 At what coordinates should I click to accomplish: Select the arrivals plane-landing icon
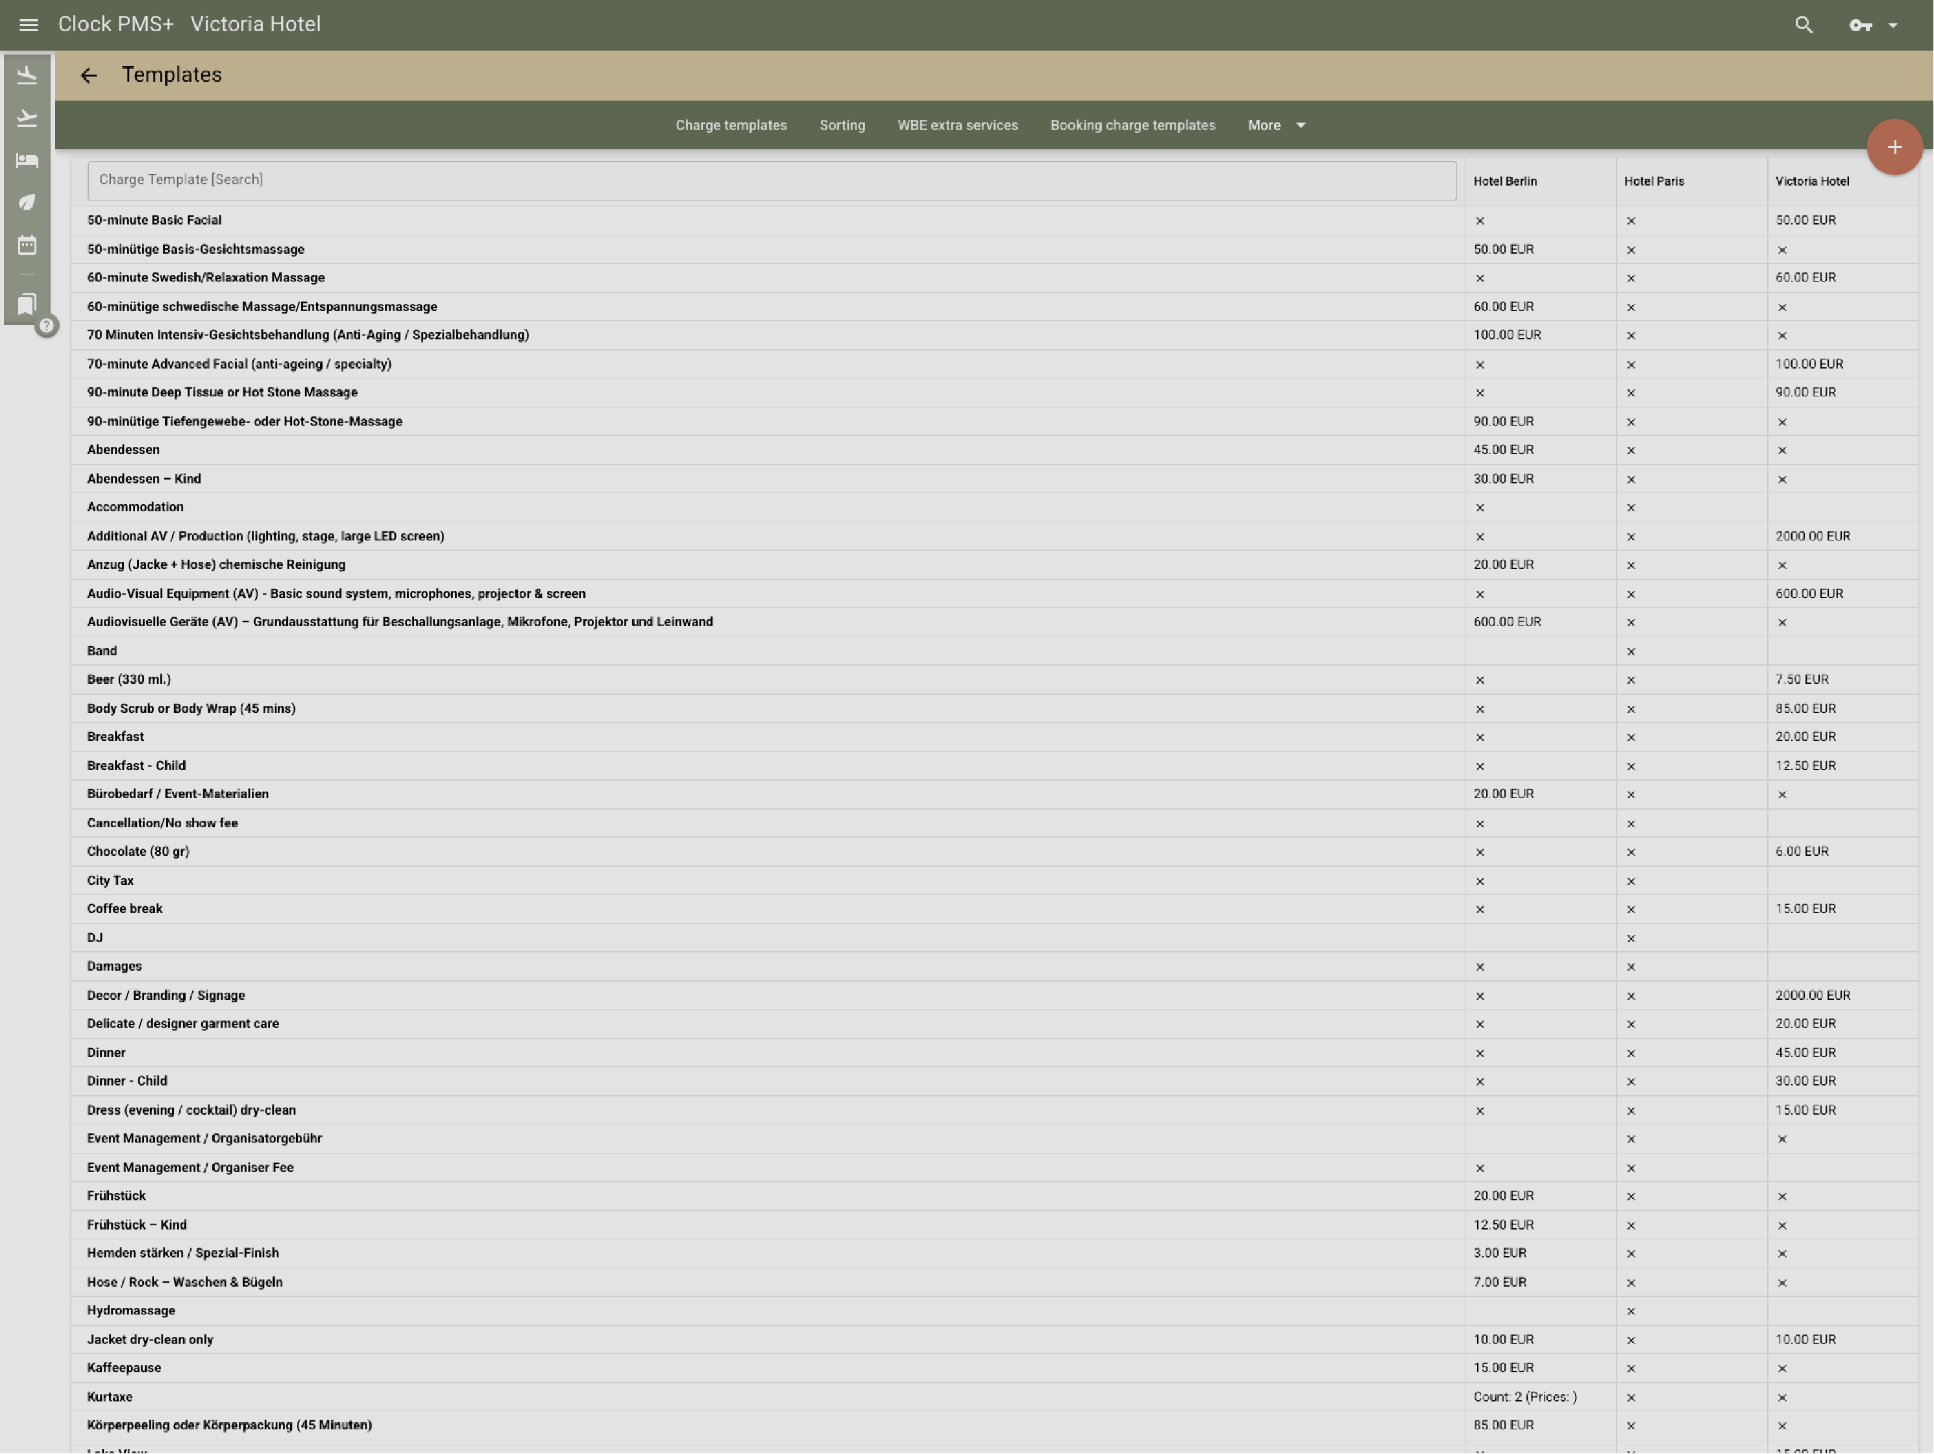(27, 75)
